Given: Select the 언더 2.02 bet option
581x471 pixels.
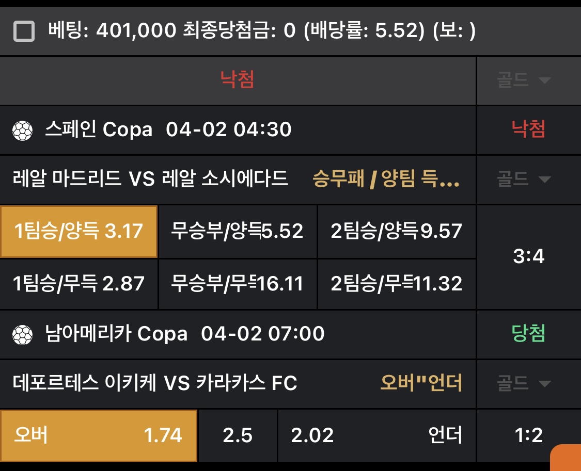Looking at the screenshot, I should point(376,436).
